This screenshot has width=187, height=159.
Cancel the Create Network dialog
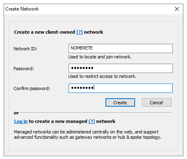[x=157, y=103]
